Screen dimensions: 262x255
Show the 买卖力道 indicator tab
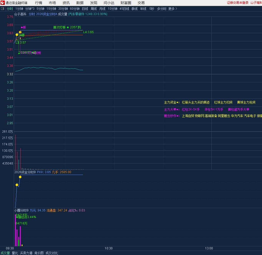26,253
